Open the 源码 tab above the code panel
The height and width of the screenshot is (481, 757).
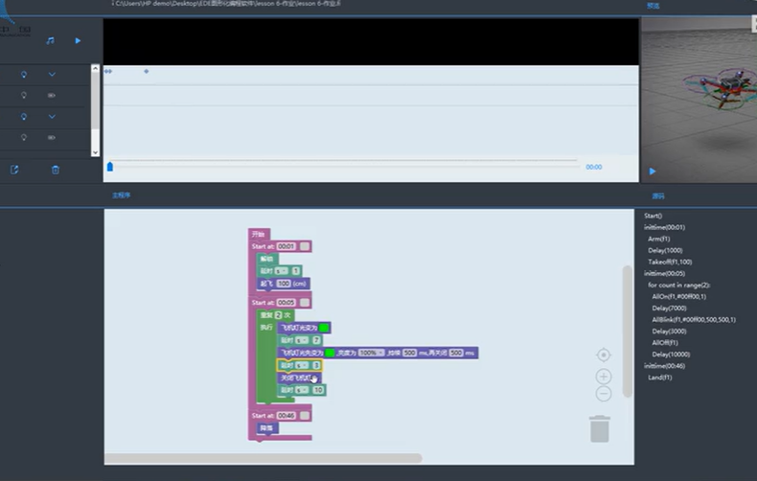click(658, 196)
